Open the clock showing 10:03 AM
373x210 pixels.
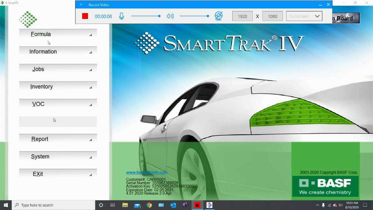[x=352, y=205]
